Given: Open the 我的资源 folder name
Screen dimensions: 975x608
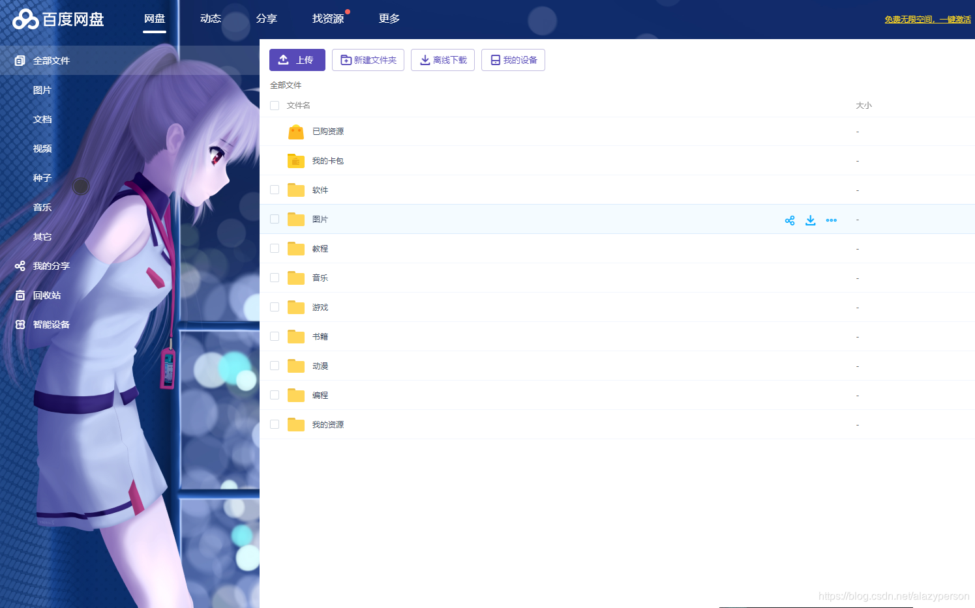Looking at the screenshot, I should coord(328,425).
